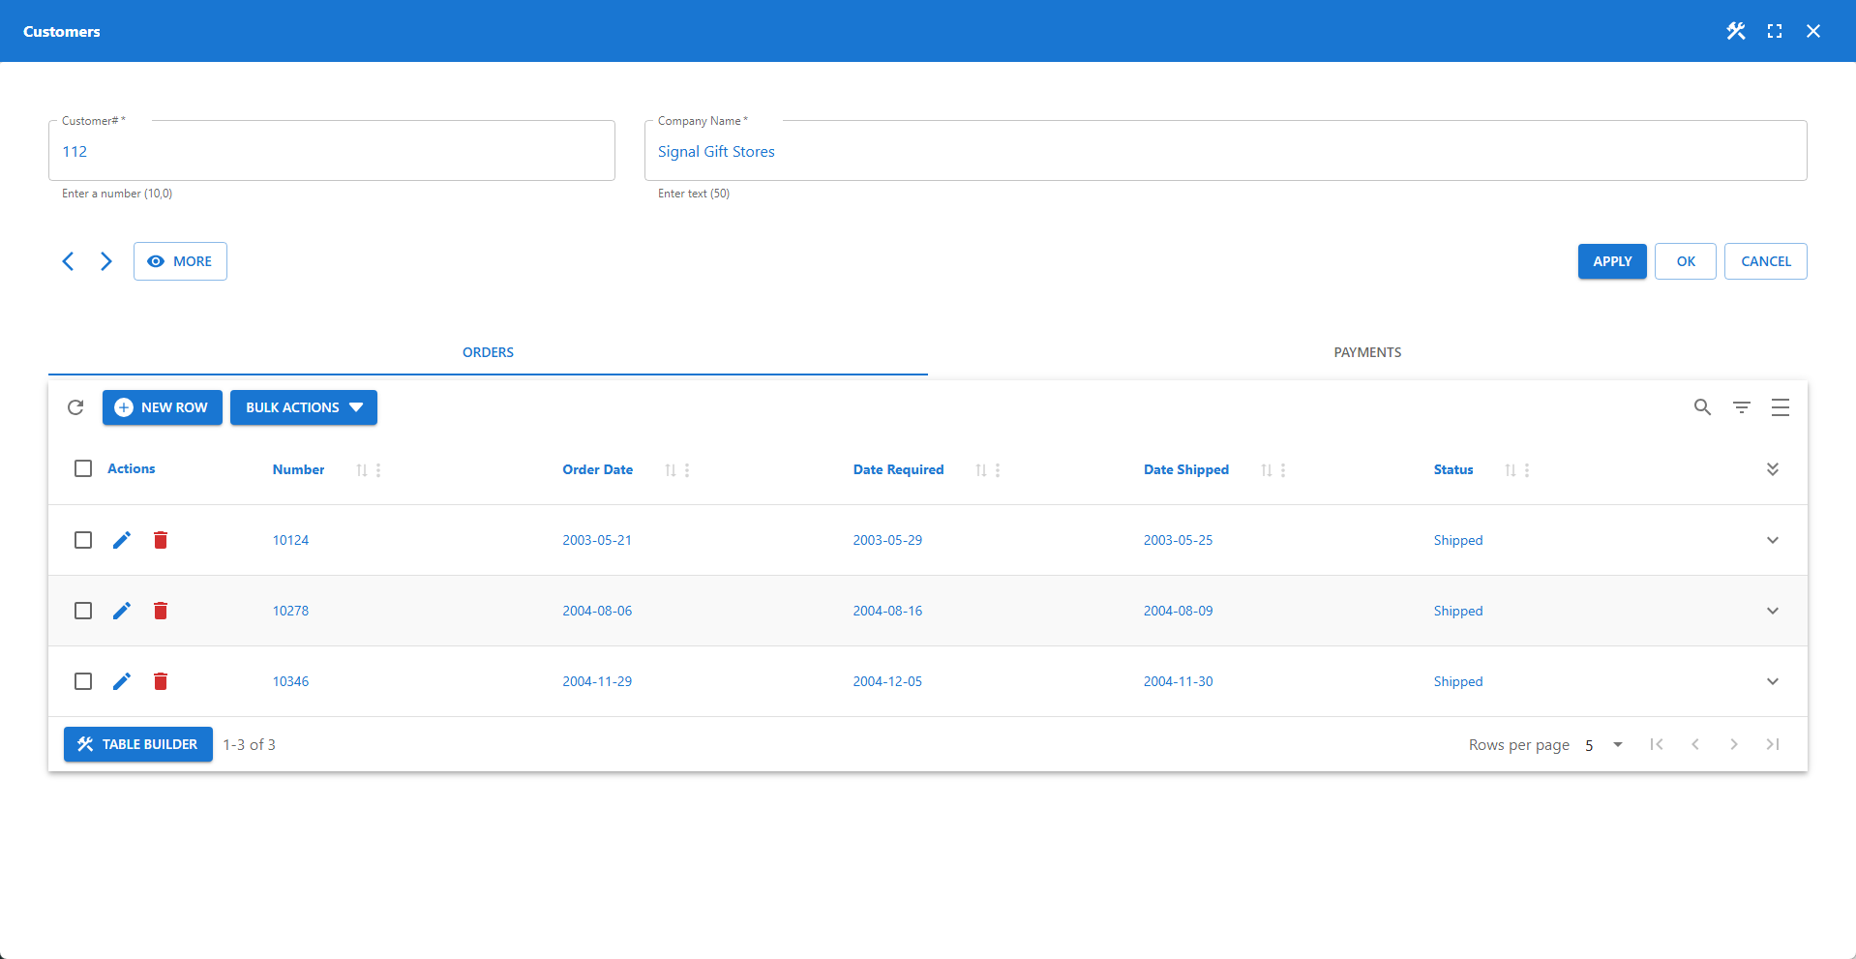Apply changes to the customer record
The width and height of the screenshot is (1856, 959).
(1611, 261)
